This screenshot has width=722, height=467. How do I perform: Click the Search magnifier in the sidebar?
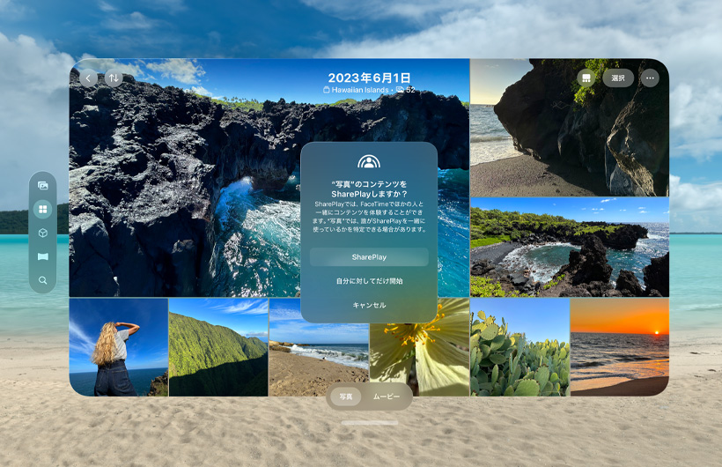coord(42,280)
